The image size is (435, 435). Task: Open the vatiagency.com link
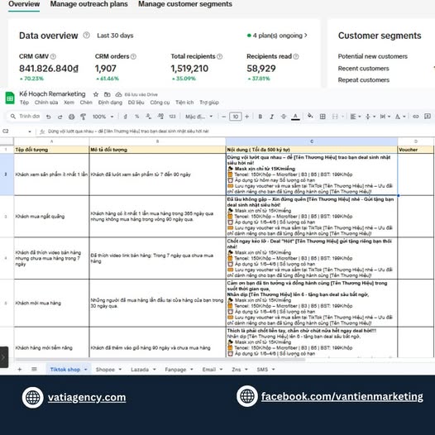87,398
